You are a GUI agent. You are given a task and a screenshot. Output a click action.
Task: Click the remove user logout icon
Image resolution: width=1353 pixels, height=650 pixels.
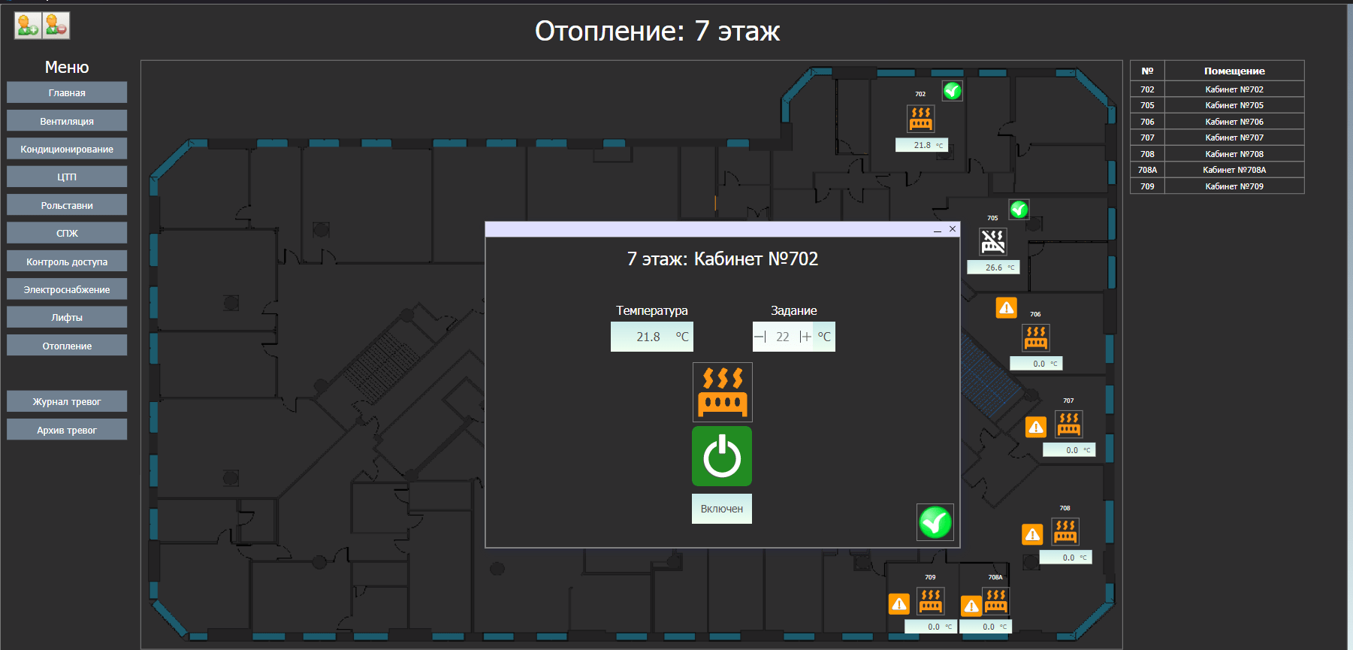[x=56, y=26]
